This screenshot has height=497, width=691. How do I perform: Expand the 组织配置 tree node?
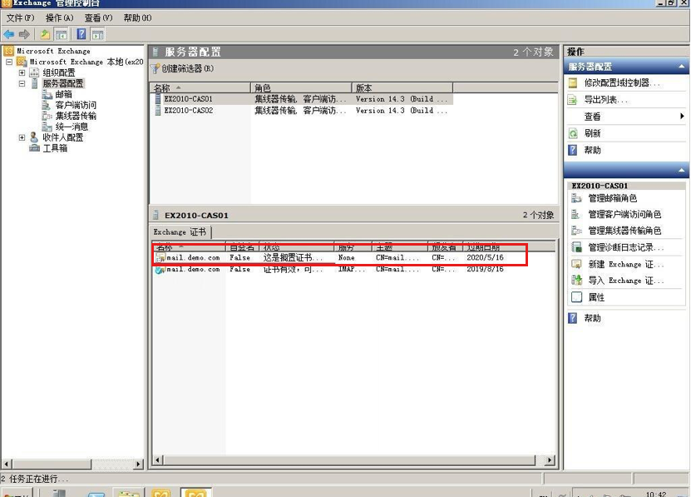click(22, 72)
